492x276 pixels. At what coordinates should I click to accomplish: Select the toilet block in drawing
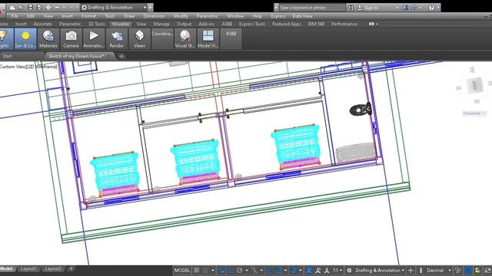click(361, 110)
